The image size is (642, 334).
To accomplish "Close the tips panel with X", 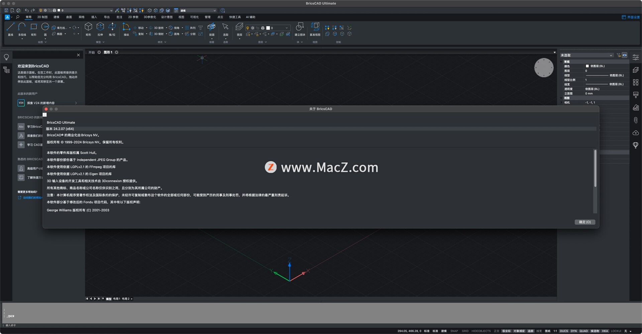I will pyautogui.click(x=79, y=55).
